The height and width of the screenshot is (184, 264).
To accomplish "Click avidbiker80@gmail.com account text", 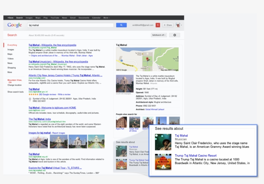I will 143,25.
